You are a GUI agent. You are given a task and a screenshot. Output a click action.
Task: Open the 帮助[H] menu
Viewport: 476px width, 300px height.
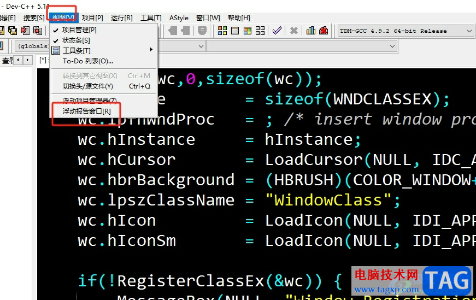(x=239, y=18)
